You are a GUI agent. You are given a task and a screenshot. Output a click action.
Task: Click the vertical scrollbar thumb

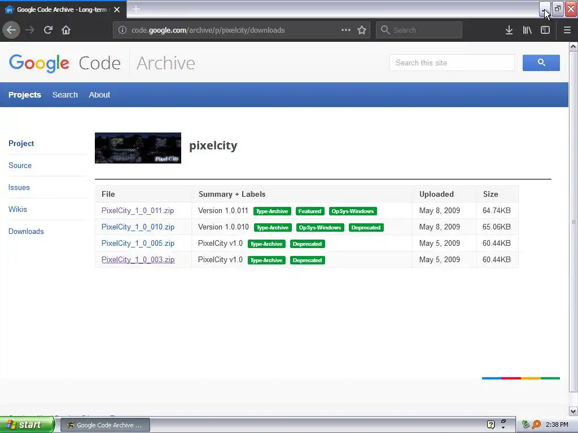click(x=573, y=222)
